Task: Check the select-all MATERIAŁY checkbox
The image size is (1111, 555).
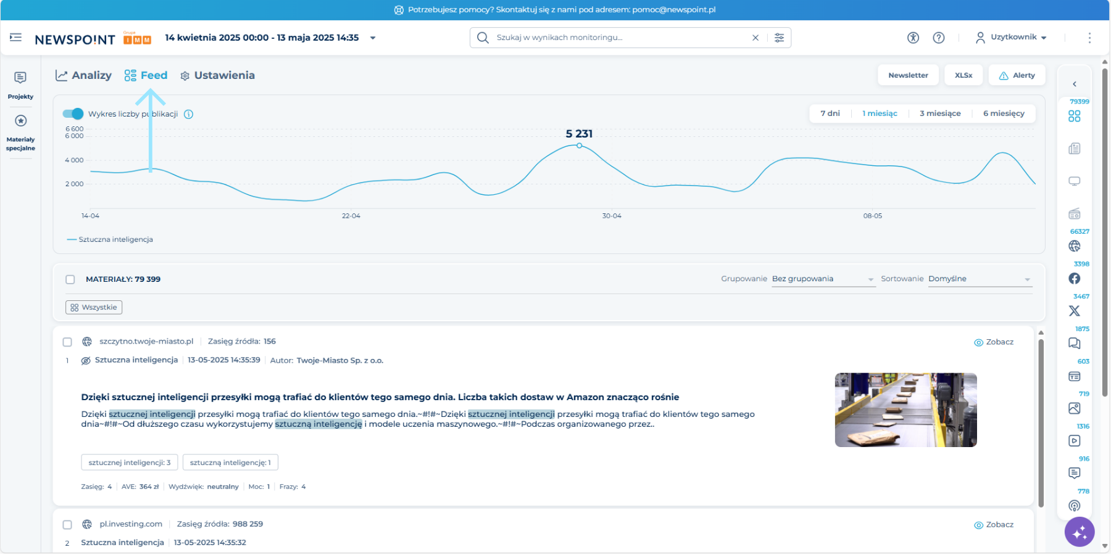Action: pos(70,279)
